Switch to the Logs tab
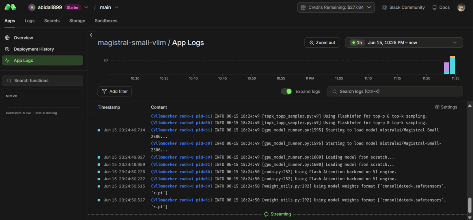The height and width of the screenshot is (220, 473). 30,20
